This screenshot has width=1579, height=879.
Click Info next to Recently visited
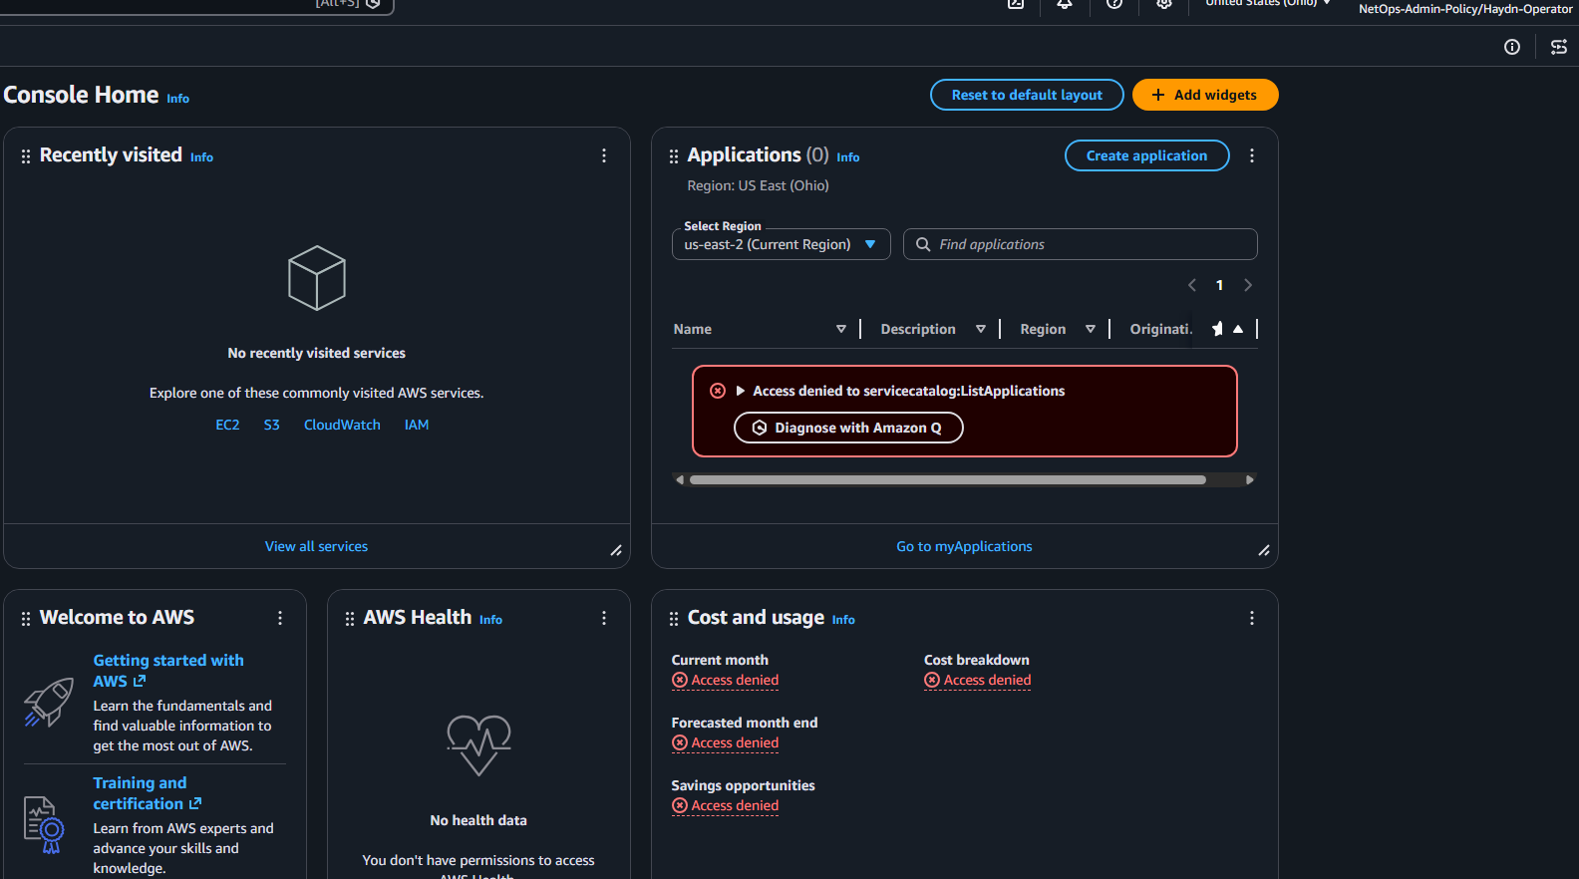[x=201, y=157]
